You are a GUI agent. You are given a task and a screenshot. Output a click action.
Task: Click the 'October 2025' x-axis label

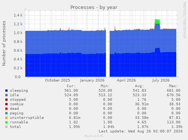click(x=57, y=80)
